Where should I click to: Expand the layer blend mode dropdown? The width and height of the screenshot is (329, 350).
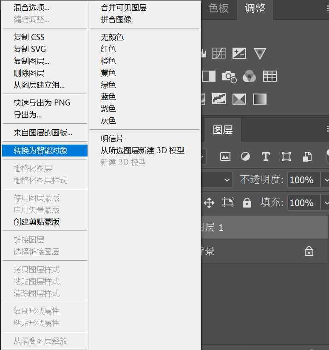click(227, 180)
